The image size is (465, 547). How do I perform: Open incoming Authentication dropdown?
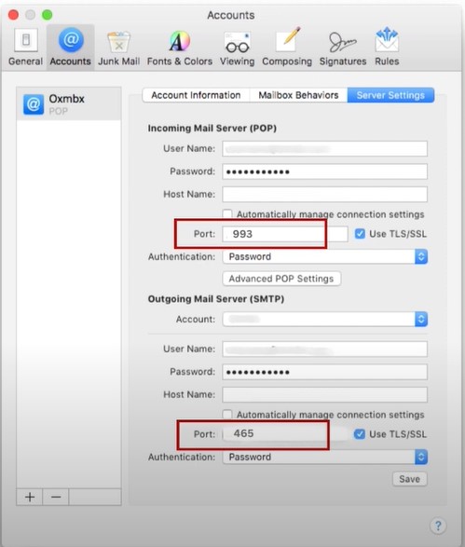325,257
